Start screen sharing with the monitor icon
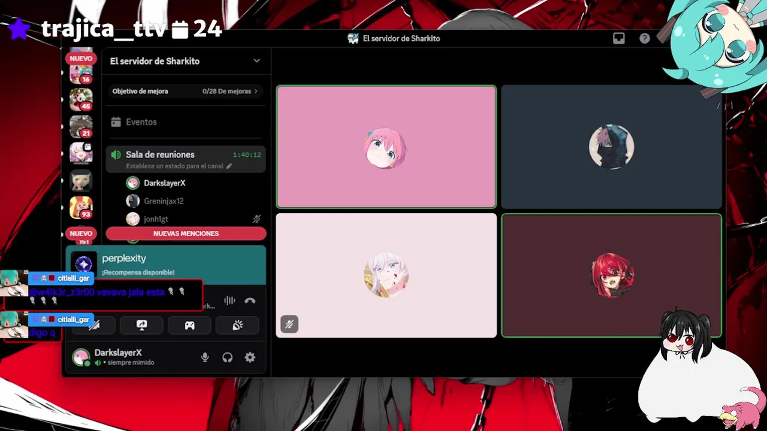Viewport: 767px width, 431px height. click(x=141, y=325)
